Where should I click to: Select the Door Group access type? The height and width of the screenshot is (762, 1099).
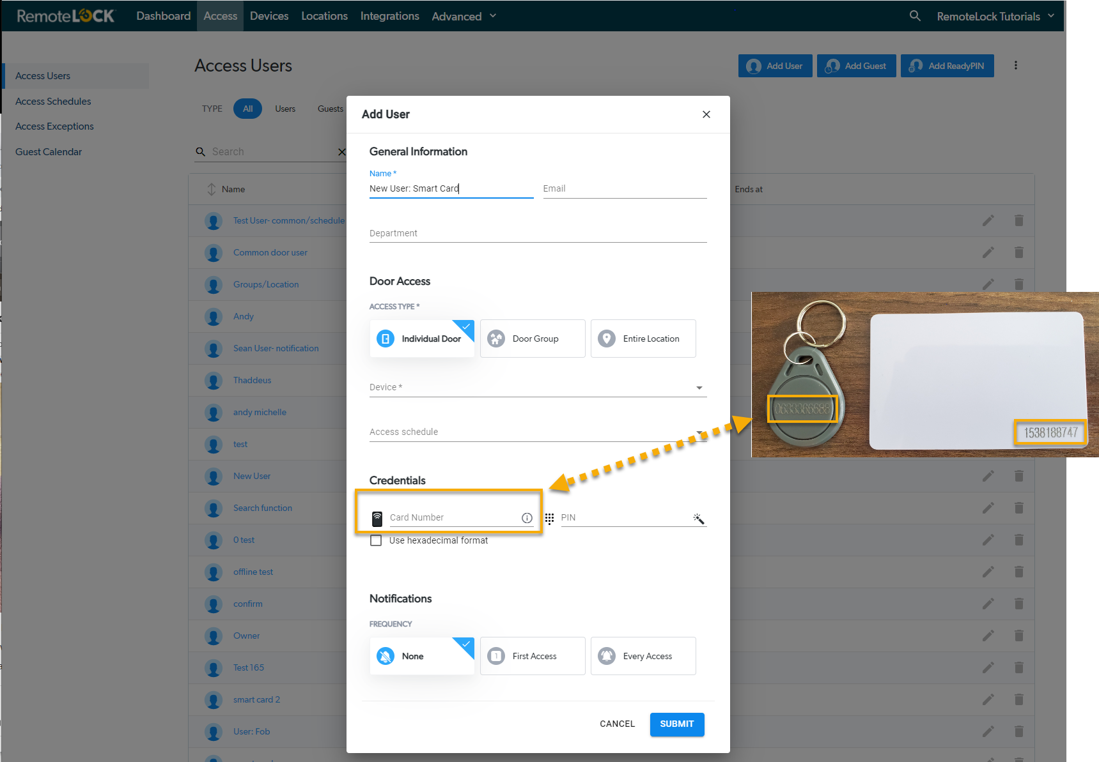[532, 339]
